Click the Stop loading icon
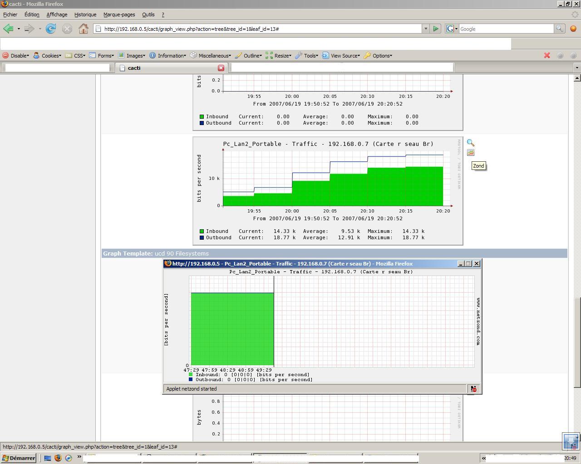 (67, 29)
